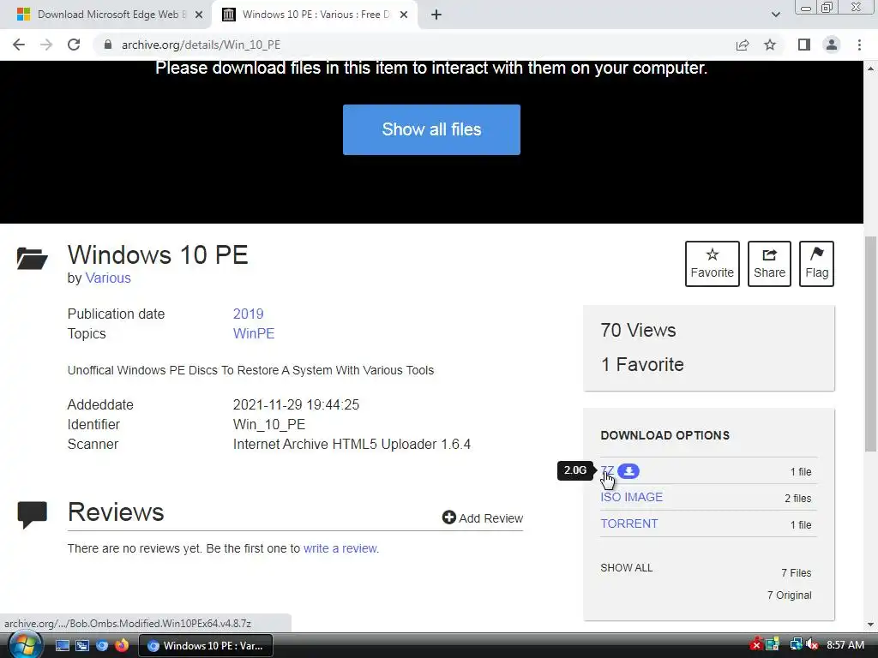Click muted volume tray icon

click(811, 644)
